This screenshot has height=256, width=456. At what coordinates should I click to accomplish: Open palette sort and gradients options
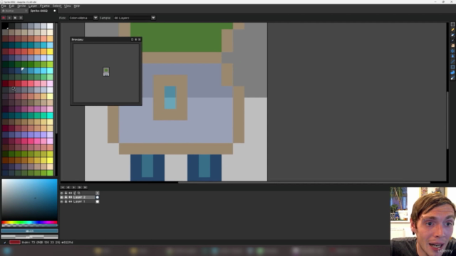click(9, 18)
